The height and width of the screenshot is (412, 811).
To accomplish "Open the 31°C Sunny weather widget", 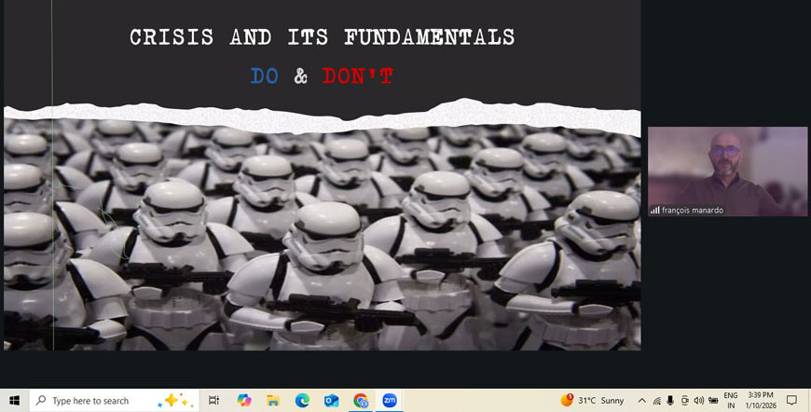I will [x=593, y=400].
